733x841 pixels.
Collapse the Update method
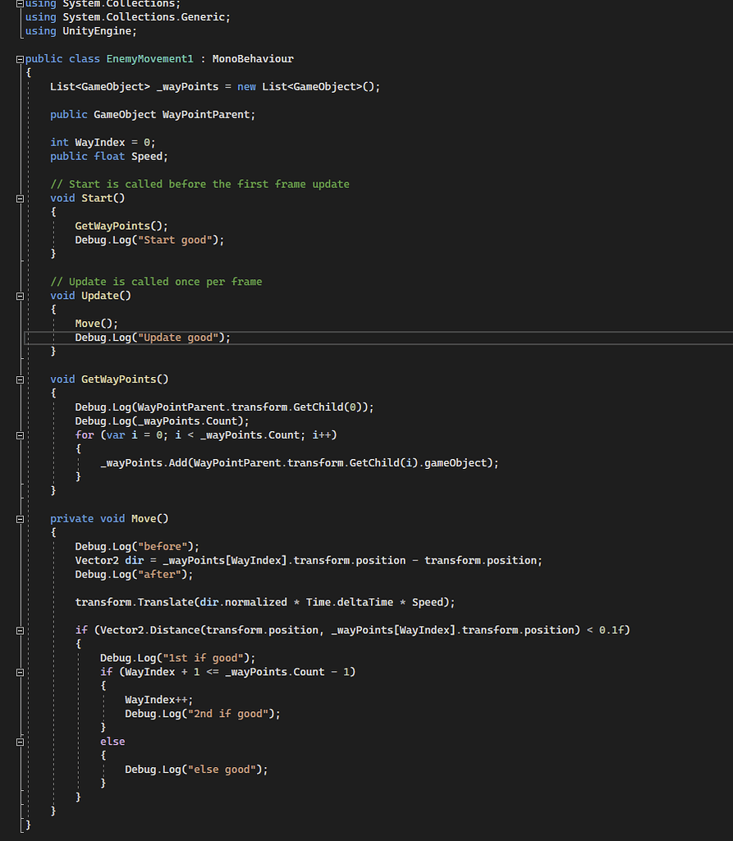20,296
